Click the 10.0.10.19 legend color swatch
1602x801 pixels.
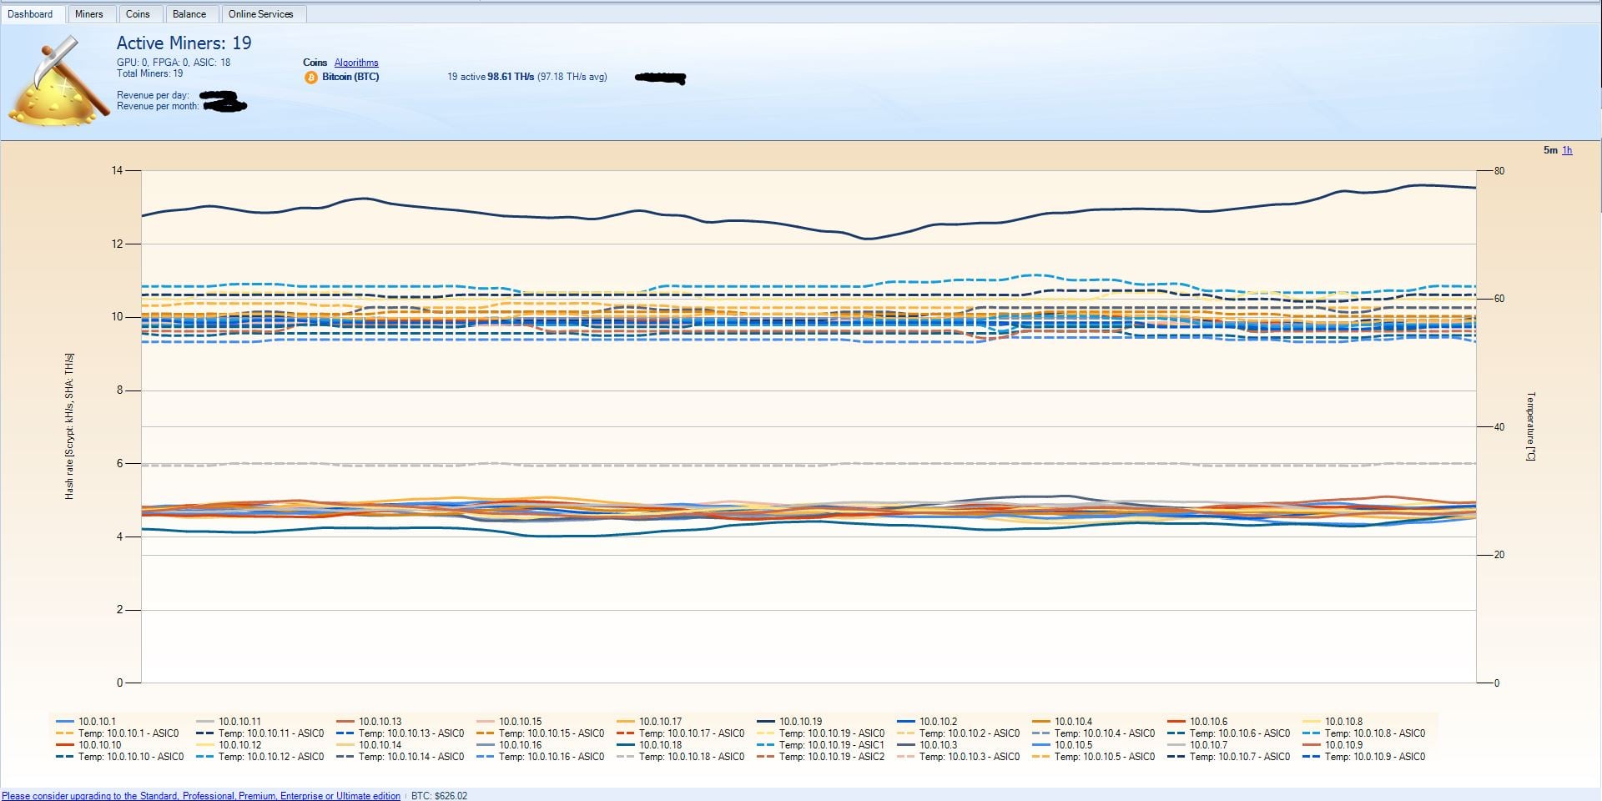tap(766, 722)
